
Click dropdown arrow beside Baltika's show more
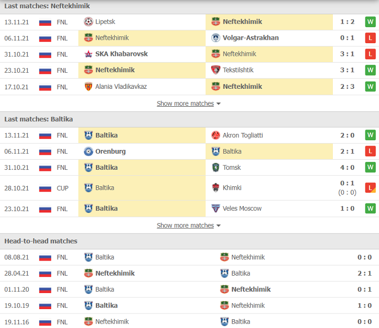point(219,226)
